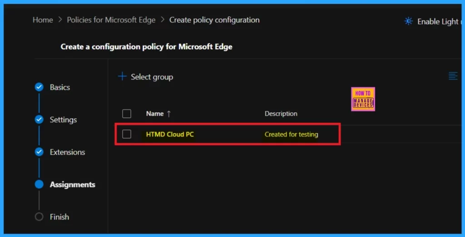Go to the Settings step
The height and width of the screenshot is (237, 465).
63,120
